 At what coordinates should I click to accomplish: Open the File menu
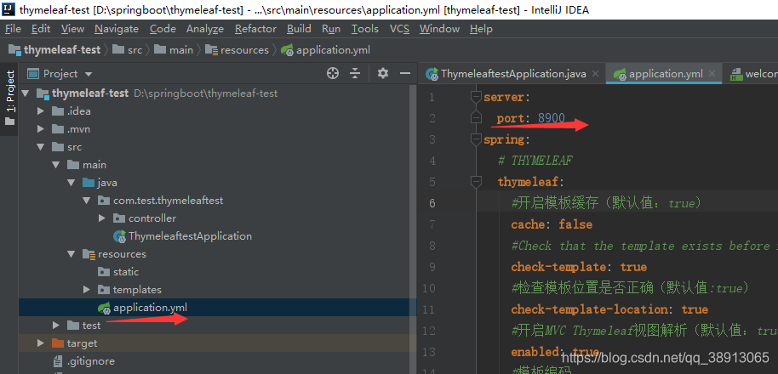[x=13, y=29]
